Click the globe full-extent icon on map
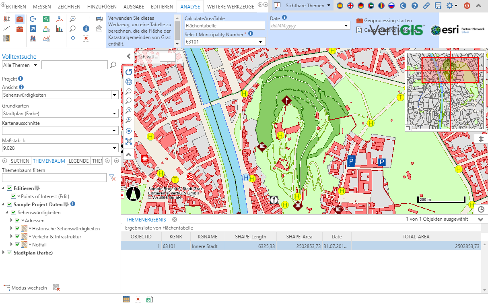The height and width of the screenshot is (304, 488). tap(129, 82)
